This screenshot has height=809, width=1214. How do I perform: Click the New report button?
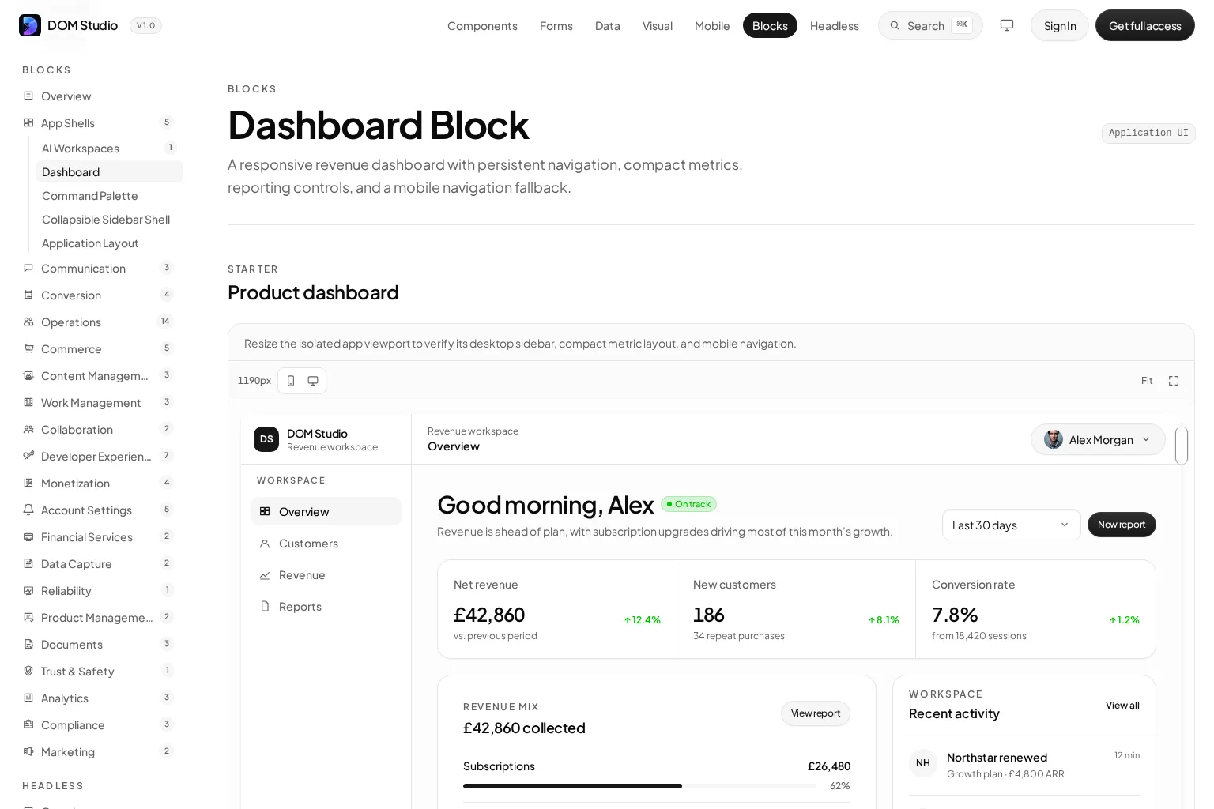pyautogui.click(x=1122, y=525)
